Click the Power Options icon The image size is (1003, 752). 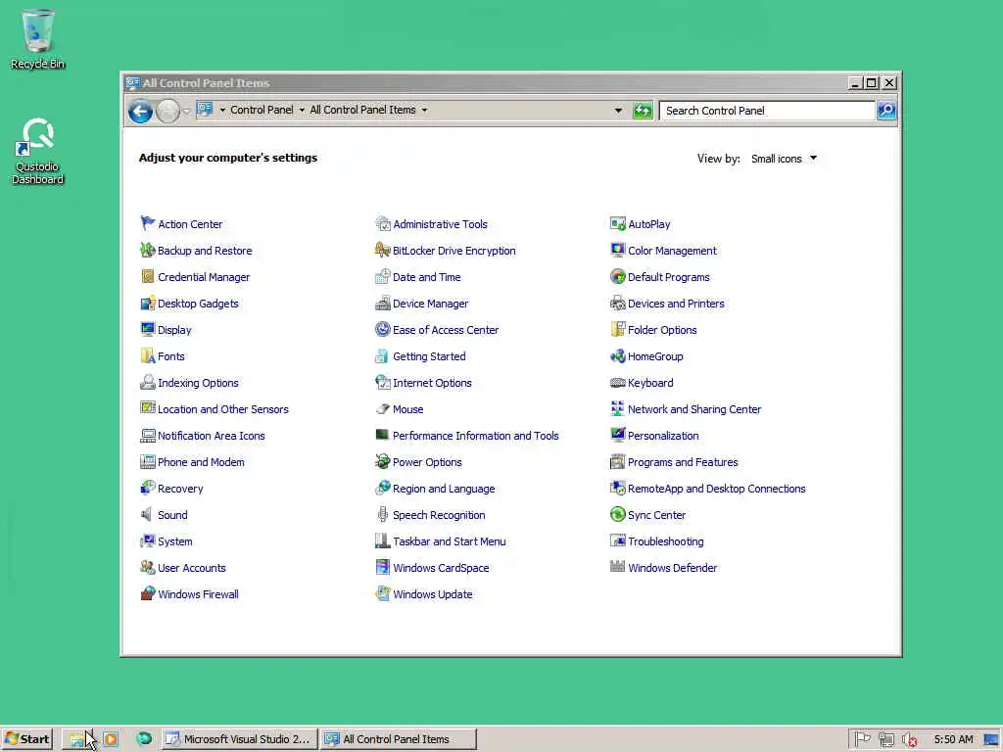(383, 461)
